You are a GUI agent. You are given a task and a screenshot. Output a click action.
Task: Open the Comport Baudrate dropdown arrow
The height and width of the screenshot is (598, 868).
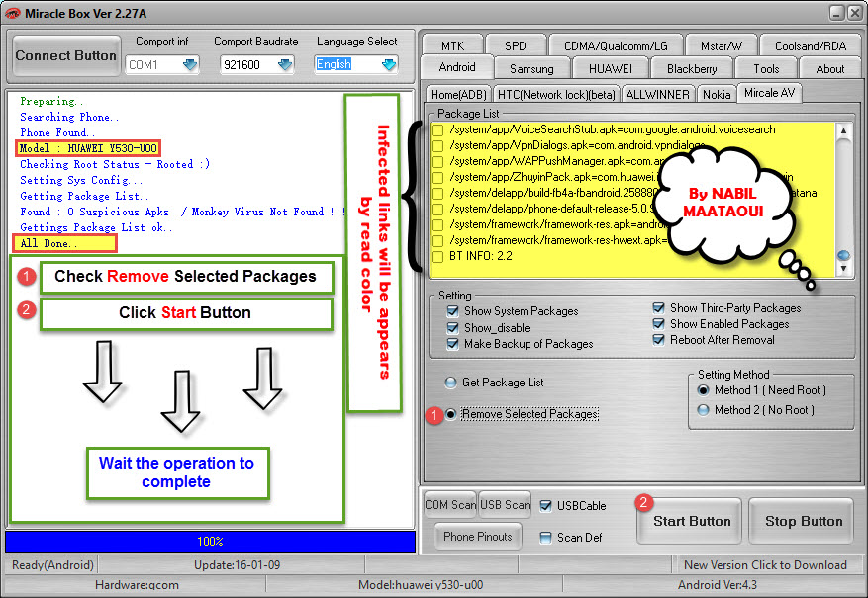tap(285, 65)
